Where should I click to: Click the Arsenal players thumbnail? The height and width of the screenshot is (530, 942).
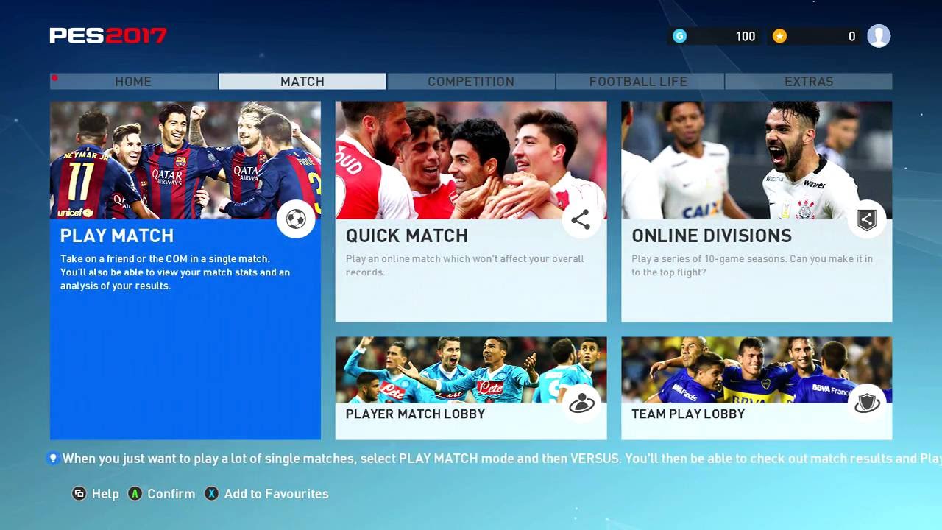click(471, 160)
